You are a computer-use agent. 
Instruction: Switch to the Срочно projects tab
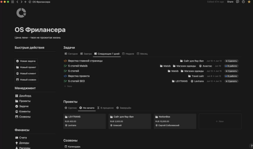(71, 108)
